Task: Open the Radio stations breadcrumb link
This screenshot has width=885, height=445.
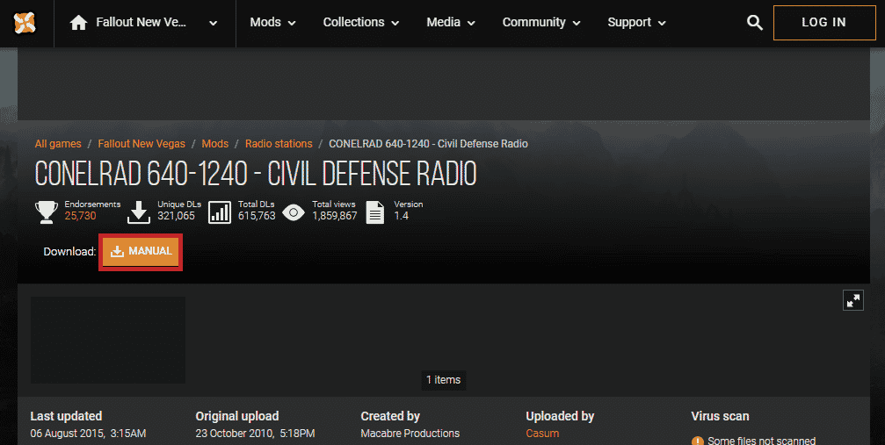Action: 279,144
